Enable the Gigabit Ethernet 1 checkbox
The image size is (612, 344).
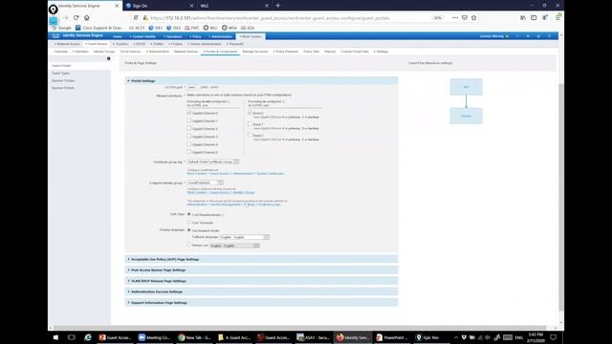coord(189,120)
